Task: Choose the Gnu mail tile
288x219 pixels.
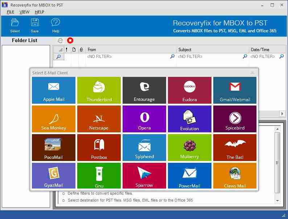Action: click(99, 176)
